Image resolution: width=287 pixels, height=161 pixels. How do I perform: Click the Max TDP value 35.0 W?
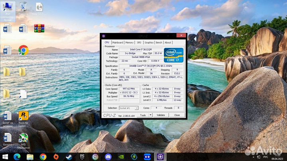pyautogui.click(x=158, y=53)
